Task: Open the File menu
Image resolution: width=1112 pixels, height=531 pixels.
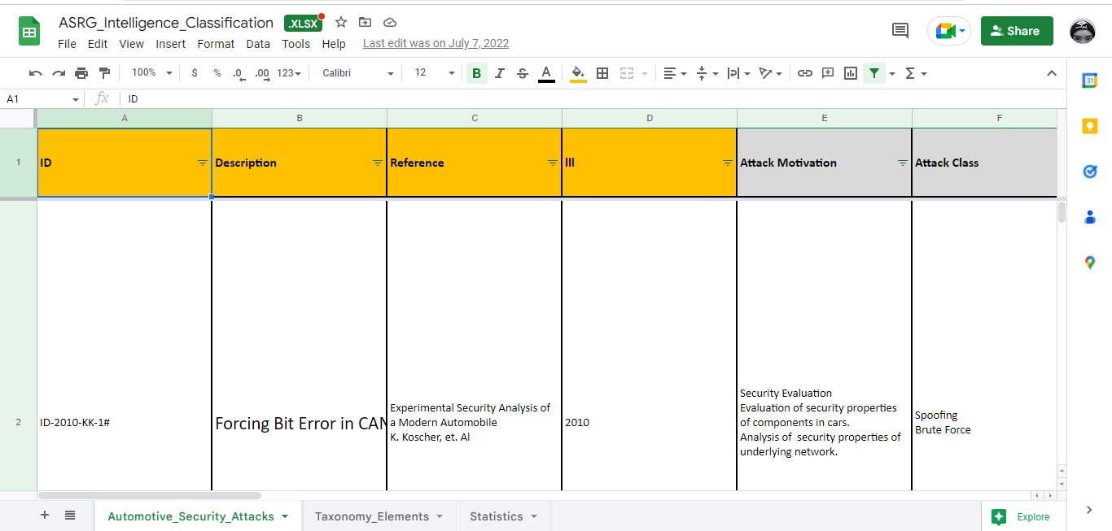Action: pos(67,44)
